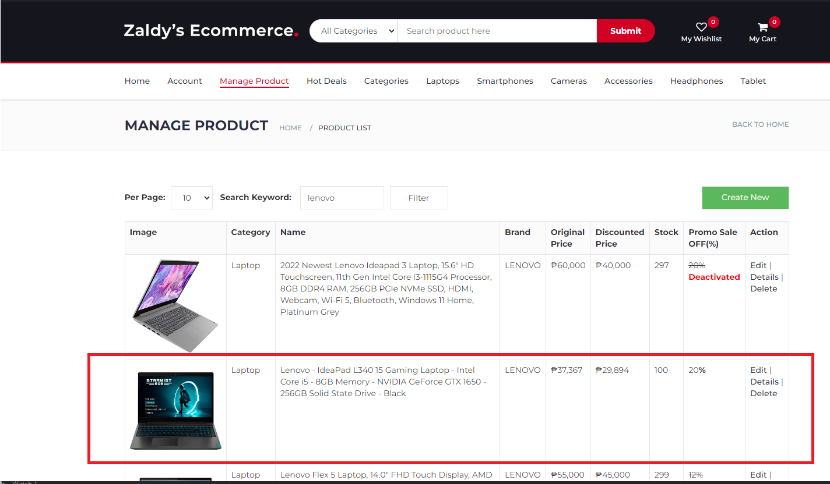Click the red Submit search button
830x484 pixels.
pos(625,31)
